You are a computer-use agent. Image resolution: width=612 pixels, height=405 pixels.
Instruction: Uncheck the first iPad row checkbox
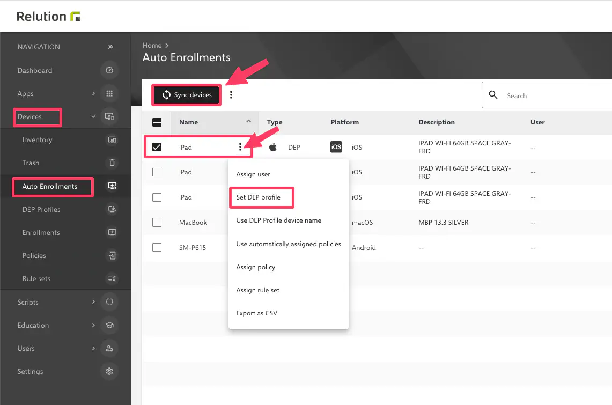(157, 147)
